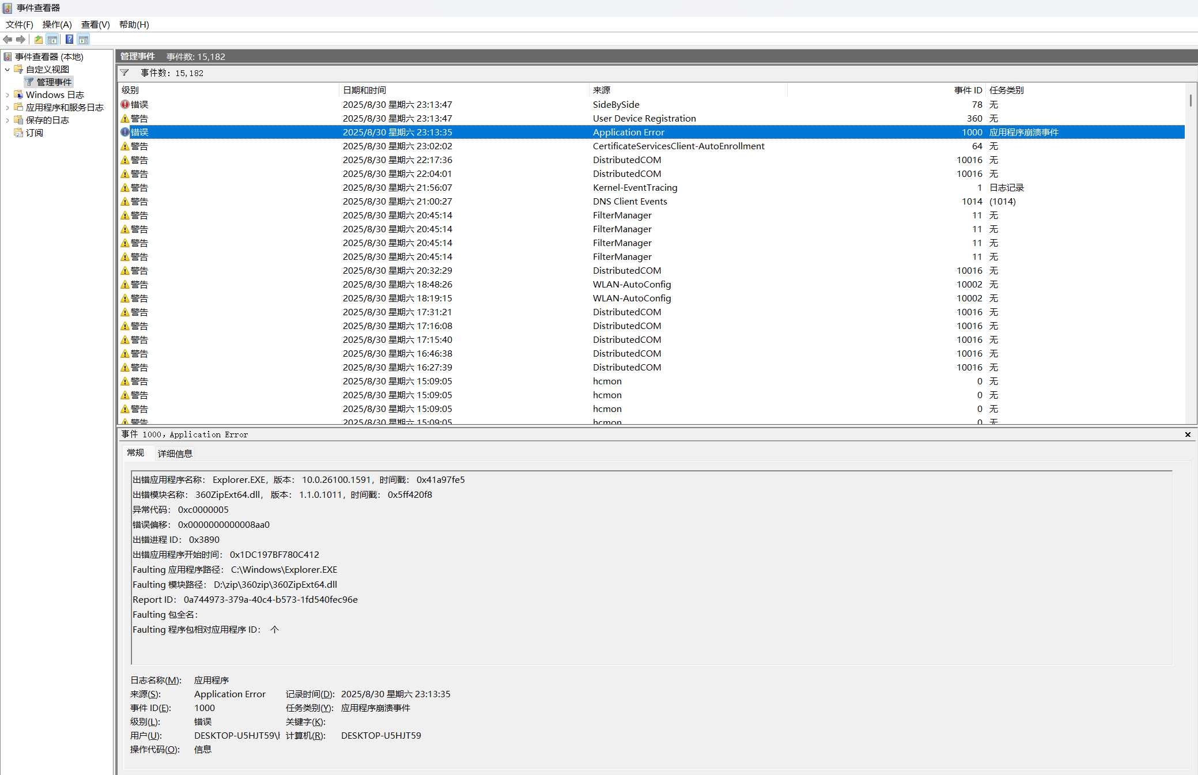Screen dimensions: 1198x775
Task: Expand the 保存的日志 tree node
Action: (x=7, y=120)
